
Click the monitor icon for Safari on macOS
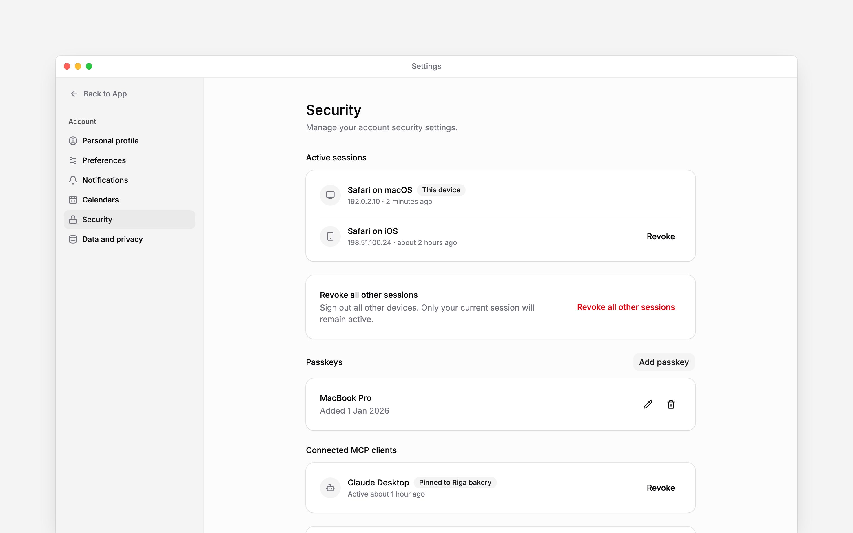point(330,195)
